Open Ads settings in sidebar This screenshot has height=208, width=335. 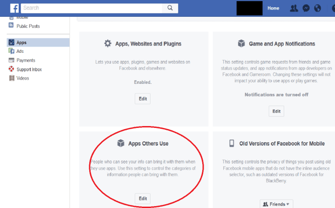point(20,51)
